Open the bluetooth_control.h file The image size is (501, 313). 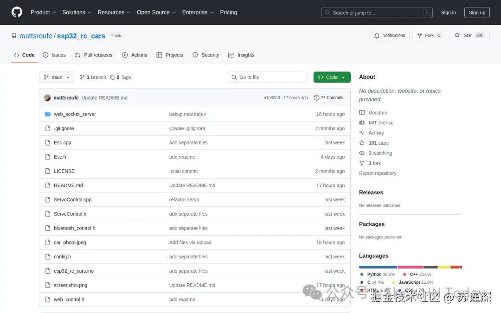(74, 228)
